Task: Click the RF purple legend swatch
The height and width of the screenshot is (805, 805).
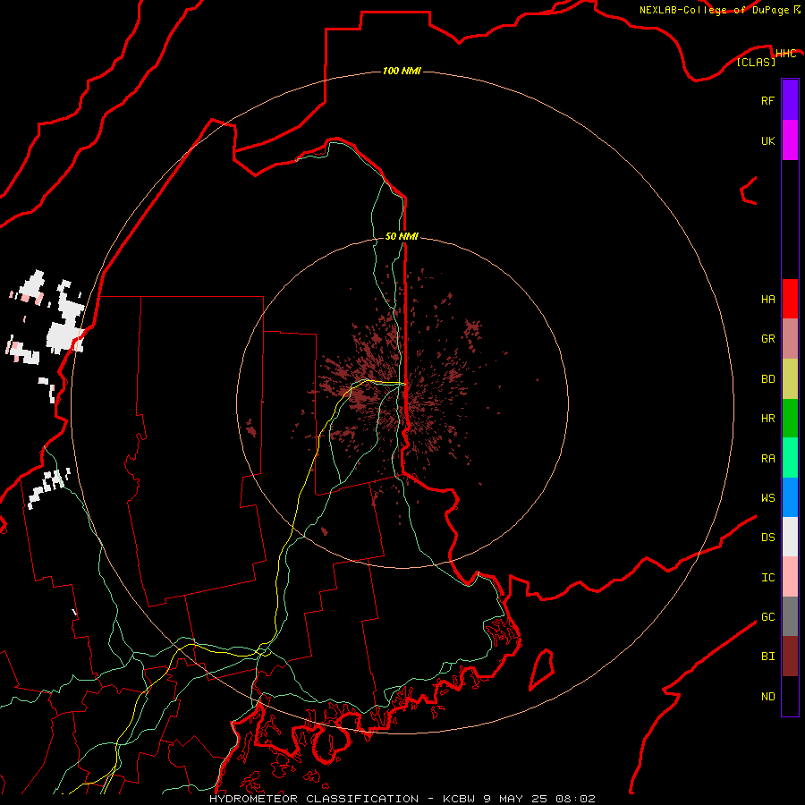Action: coord(790,100)
